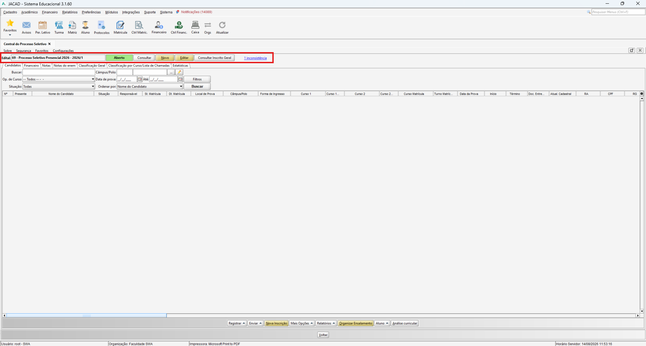Screen dimensions: 646x346
Task: Open the Configurações submenu
Action: (63, 51)
